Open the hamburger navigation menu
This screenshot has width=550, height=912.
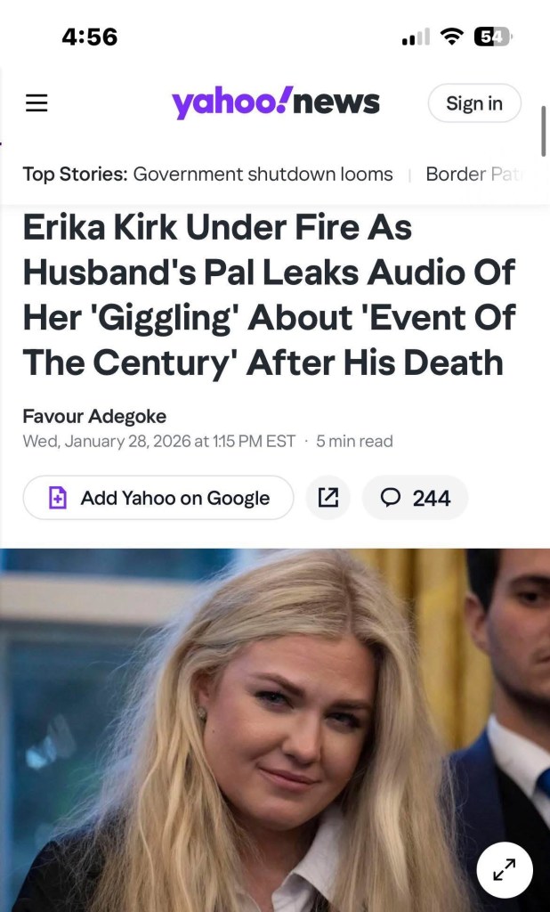36,103
